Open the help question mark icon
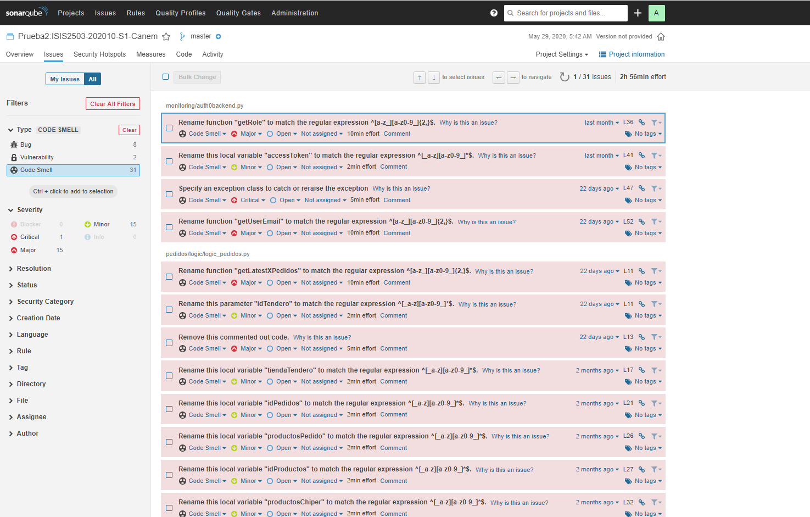This screenshot has width=810, height=517. pos(494,13)
